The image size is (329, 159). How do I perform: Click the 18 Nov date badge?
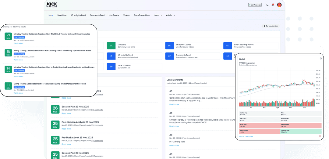tap(9, 52)
